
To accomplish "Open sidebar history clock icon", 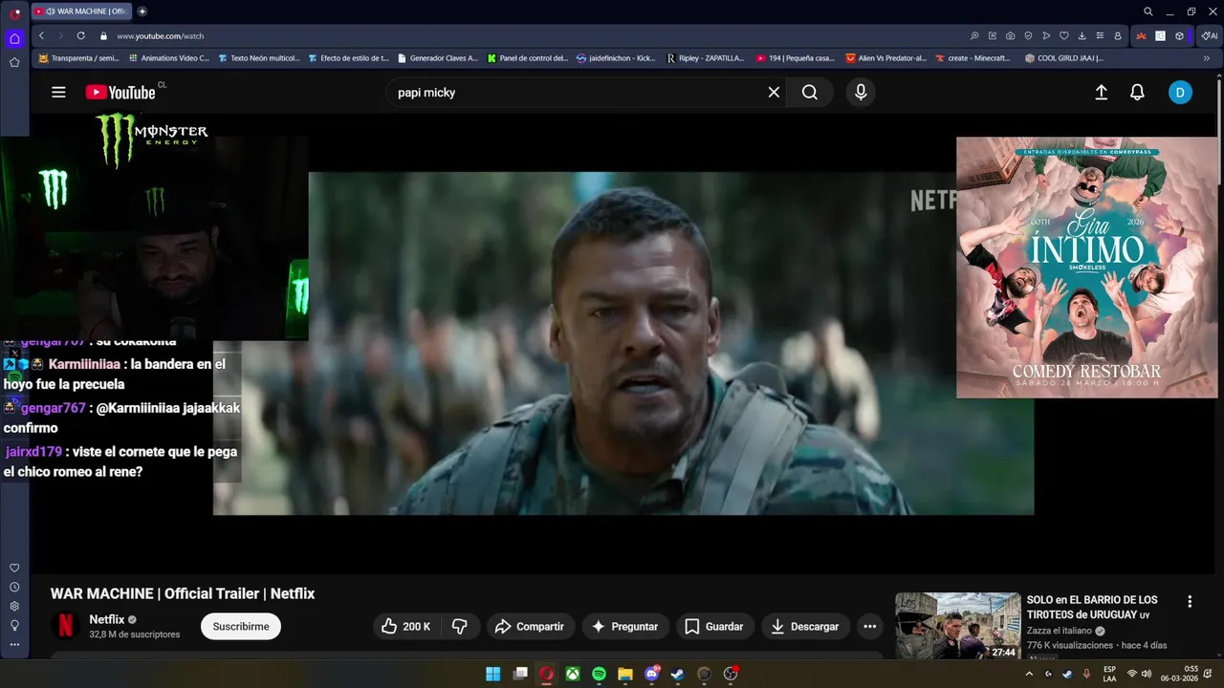I will click(x=14, y=587).
